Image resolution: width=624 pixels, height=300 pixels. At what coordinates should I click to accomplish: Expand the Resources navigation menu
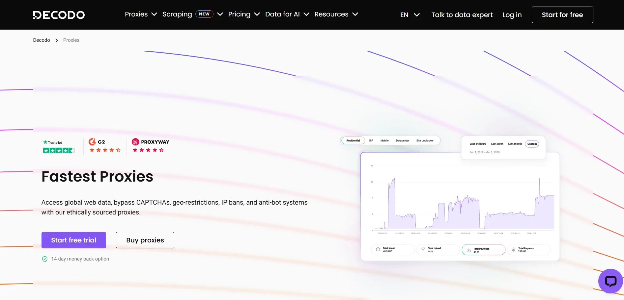pos(336,14)
